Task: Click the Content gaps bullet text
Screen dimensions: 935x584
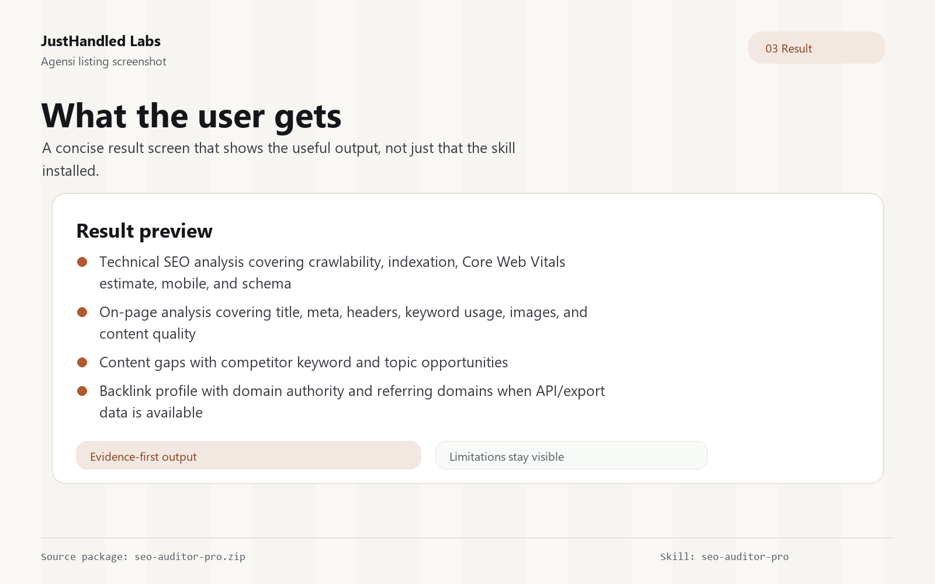Action: 304,362
